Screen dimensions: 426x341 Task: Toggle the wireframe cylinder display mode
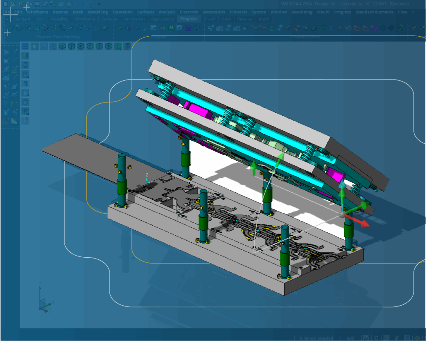pos(25,65)
